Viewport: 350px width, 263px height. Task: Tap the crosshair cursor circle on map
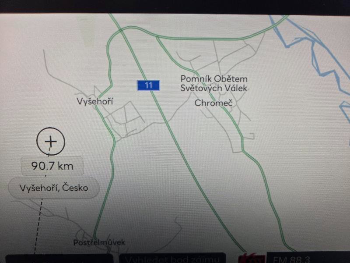pyautogui.click(x=51, y=141)
